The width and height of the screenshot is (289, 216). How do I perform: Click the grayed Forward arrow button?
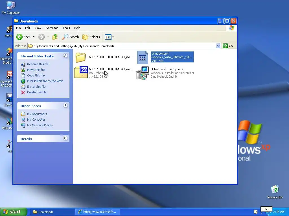tap(41, 37)
